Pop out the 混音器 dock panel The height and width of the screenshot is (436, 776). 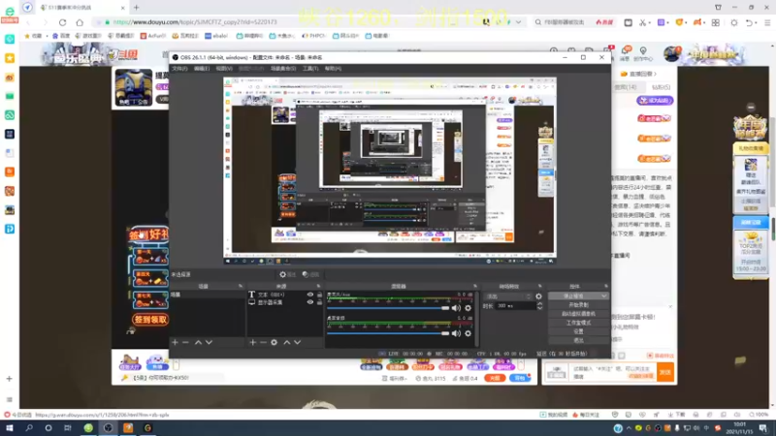(475, 286)
